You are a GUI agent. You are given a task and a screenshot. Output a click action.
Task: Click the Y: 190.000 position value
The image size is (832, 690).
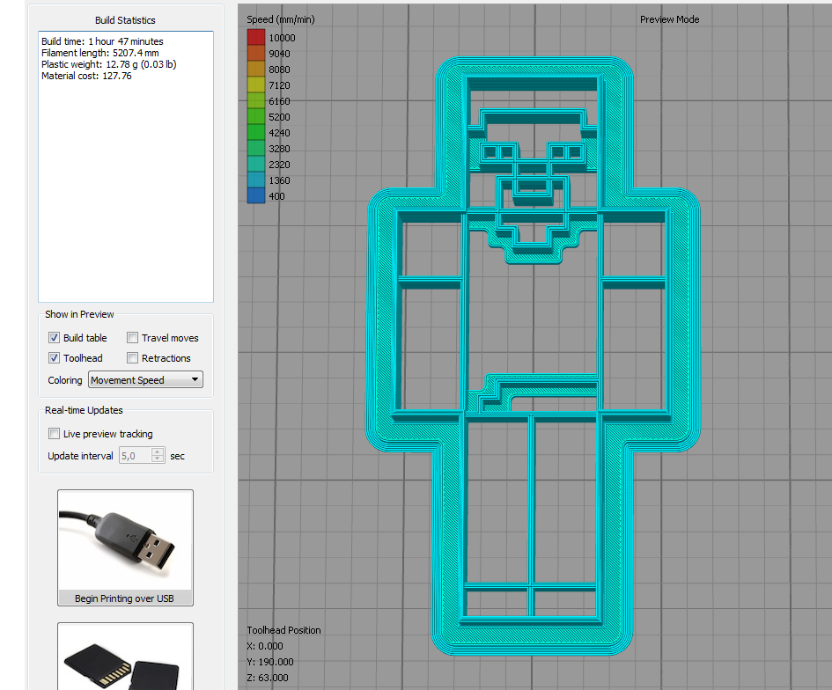[270, 662]
